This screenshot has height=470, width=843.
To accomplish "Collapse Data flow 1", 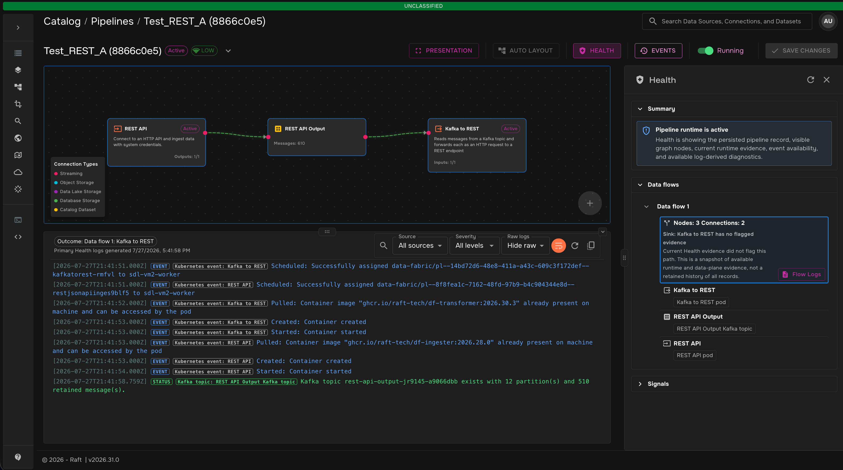I will [x=646, y=206].
